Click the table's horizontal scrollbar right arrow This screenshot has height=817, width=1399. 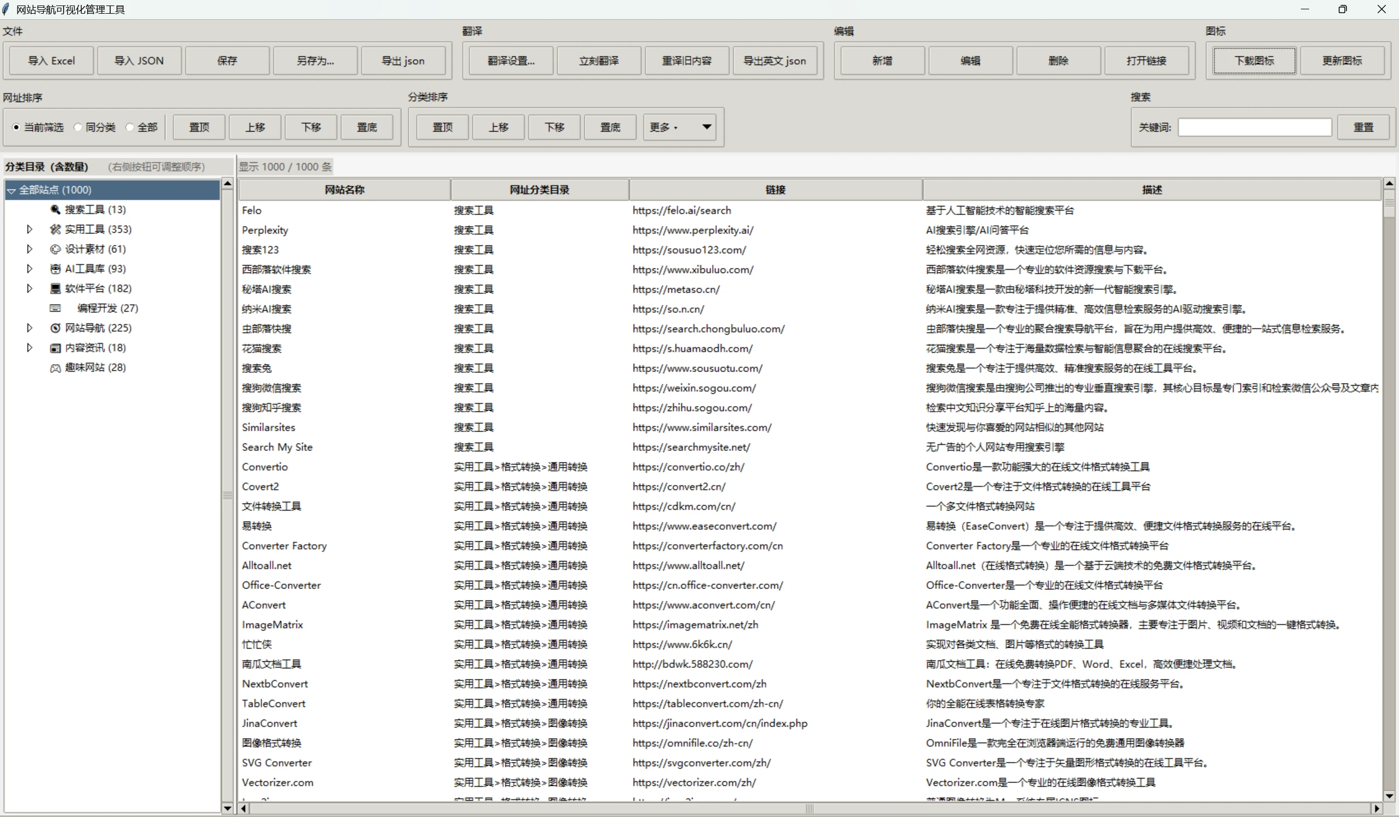[1377, 809]
